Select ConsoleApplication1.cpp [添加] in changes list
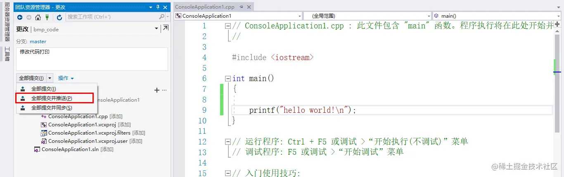Screen dimensions: 564x177 (x=85, y=116)
